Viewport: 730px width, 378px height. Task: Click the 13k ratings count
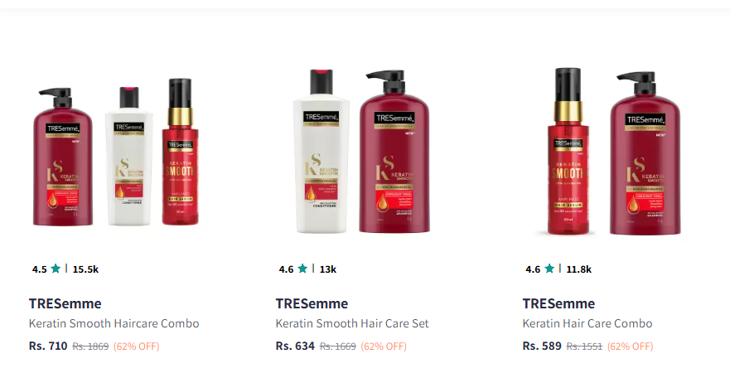coord(328,269)
